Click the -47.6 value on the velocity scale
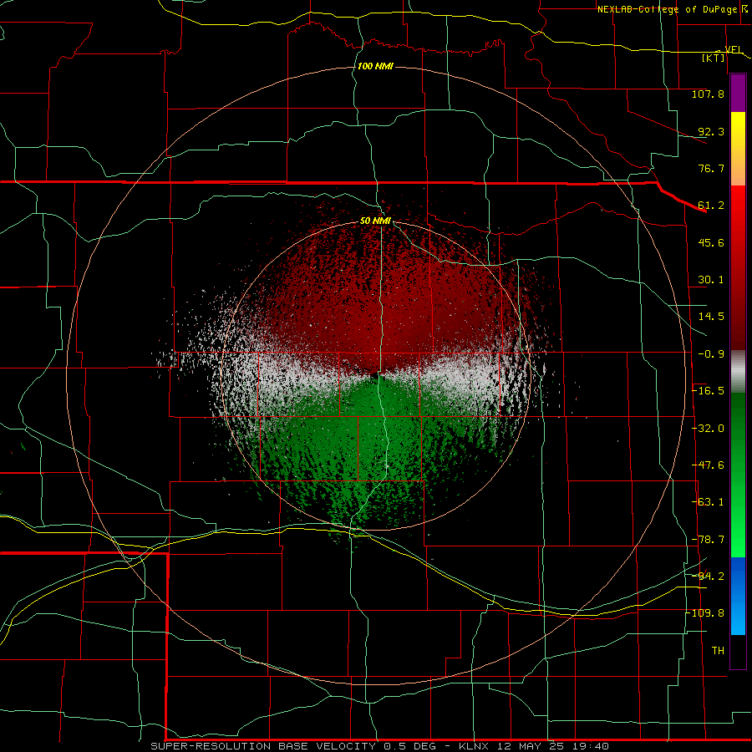Viewport: 752px width, 752px height. click(708, 465)
